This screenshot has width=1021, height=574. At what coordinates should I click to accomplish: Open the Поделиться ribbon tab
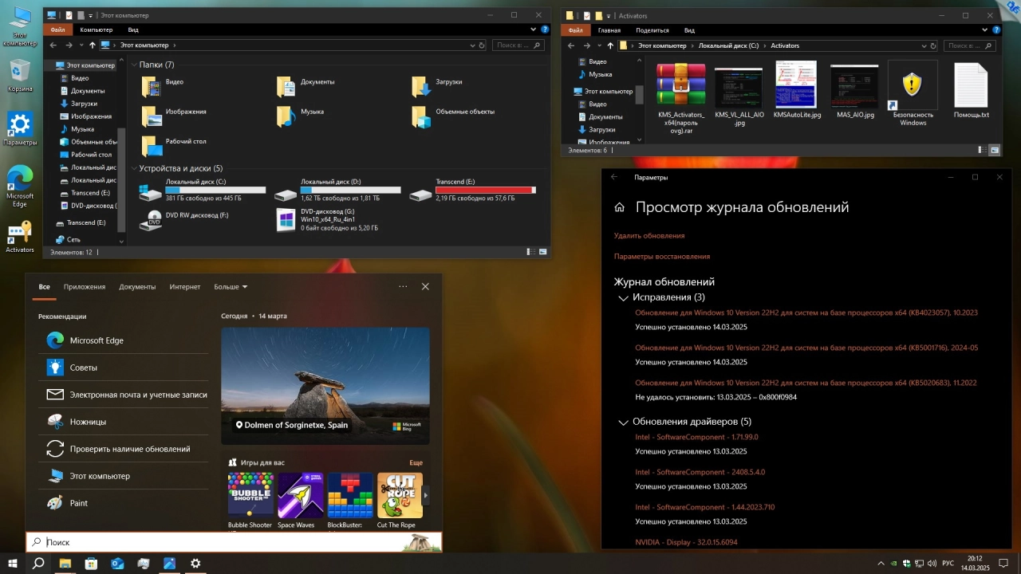pyautogui.click(x=652, y=29)
